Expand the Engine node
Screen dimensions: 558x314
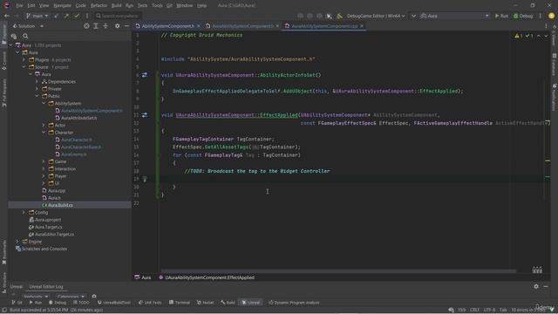[x=17, y=242]
